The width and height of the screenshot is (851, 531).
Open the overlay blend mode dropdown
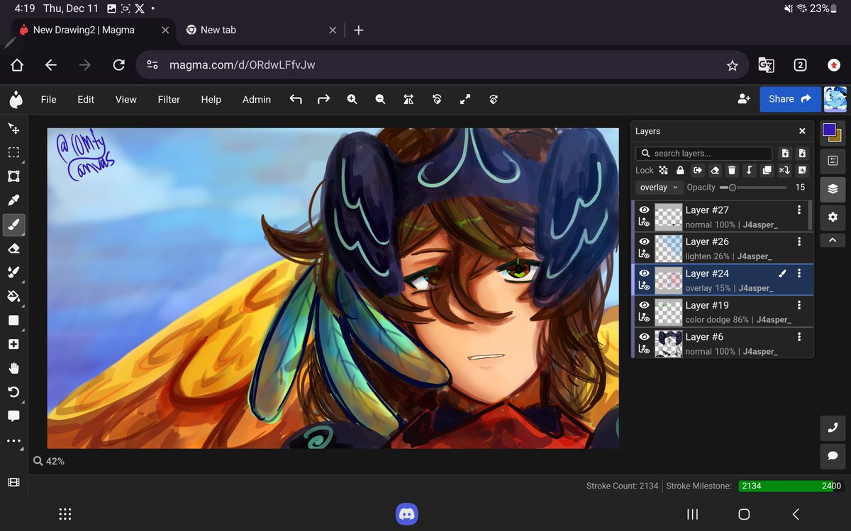[x=659, y=188]
